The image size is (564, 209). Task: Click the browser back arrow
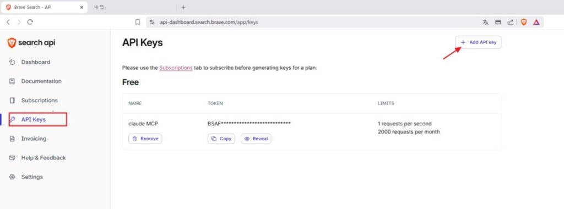(8, 22)
